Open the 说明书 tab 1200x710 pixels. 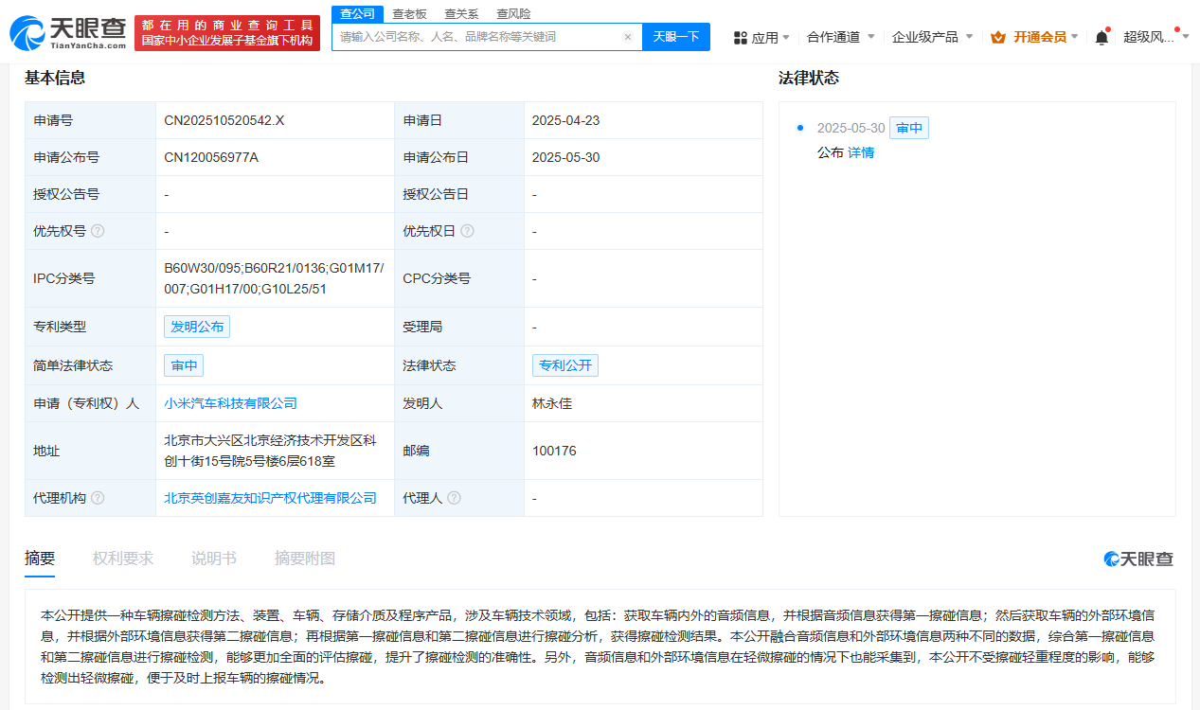point(213,558)
